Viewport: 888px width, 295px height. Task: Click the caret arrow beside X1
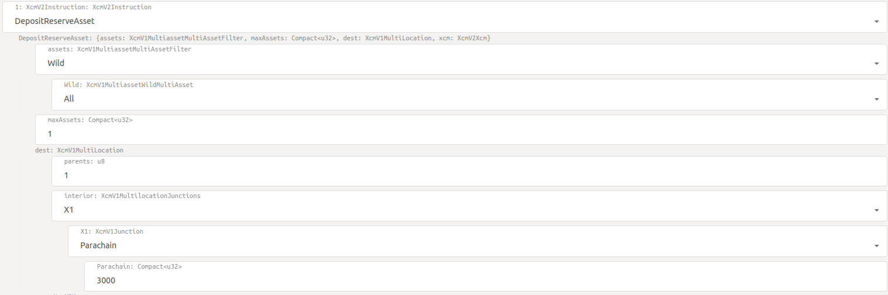pyautogui.click(x=876, y=210)
